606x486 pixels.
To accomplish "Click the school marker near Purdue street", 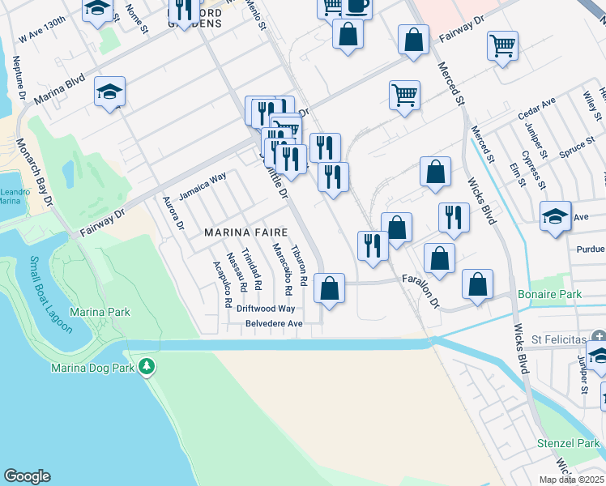I will (x=556, y=216).
